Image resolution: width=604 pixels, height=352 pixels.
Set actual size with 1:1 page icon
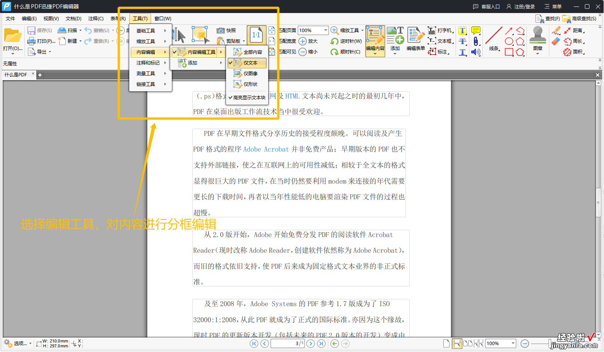[256, 36]
